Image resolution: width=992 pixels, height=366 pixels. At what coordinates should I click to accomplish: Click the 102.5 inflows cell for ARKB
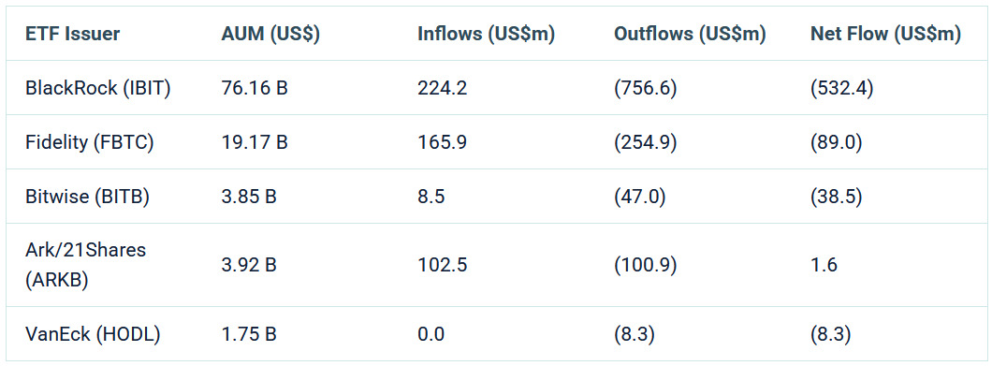click(x=443, y=265)
